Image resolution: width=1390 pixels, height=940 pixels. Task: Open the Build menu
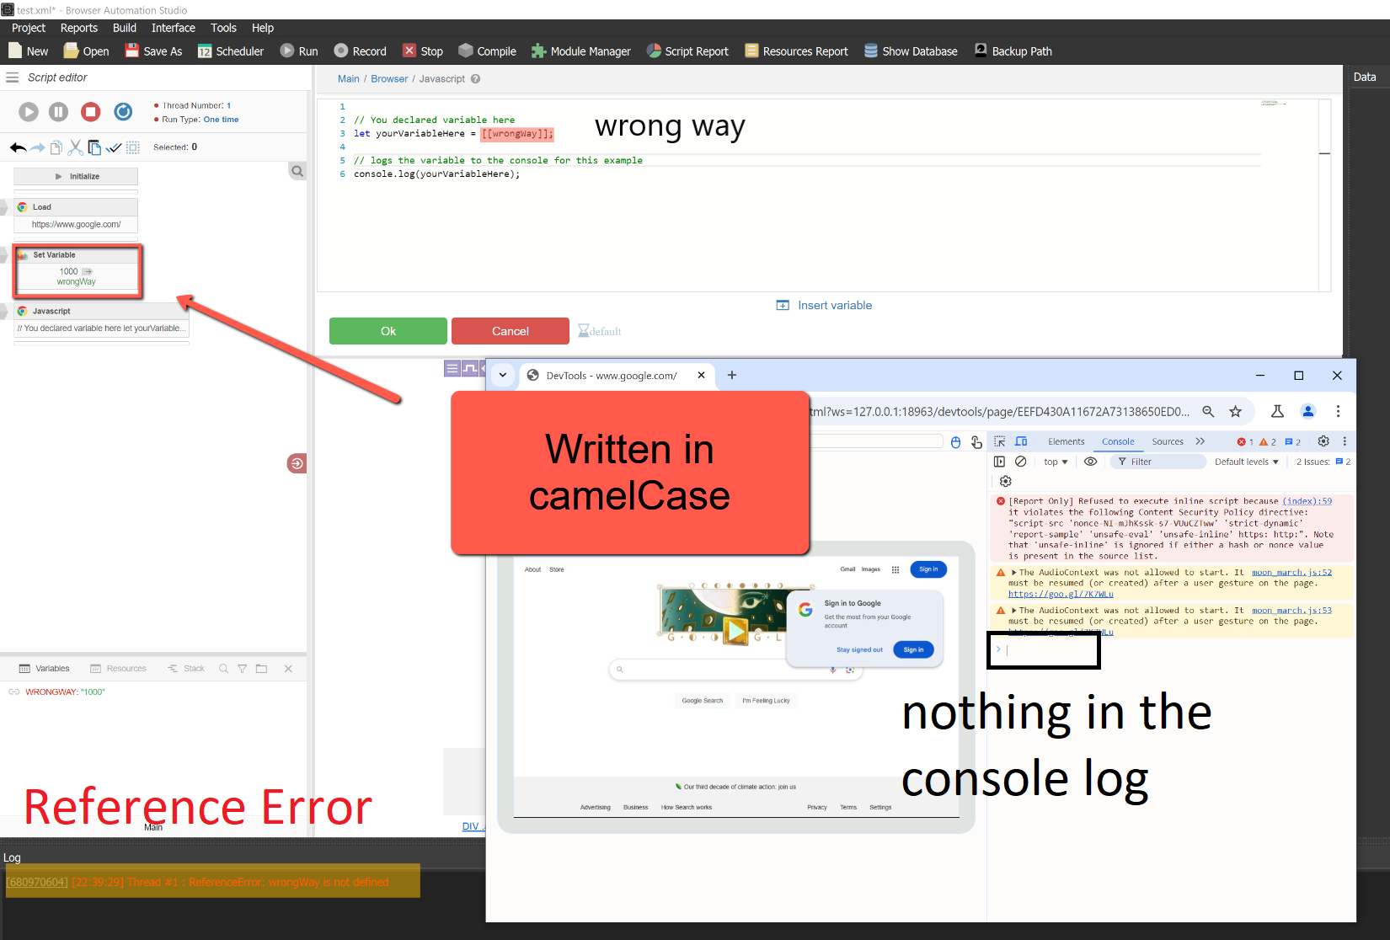point(124,28)
